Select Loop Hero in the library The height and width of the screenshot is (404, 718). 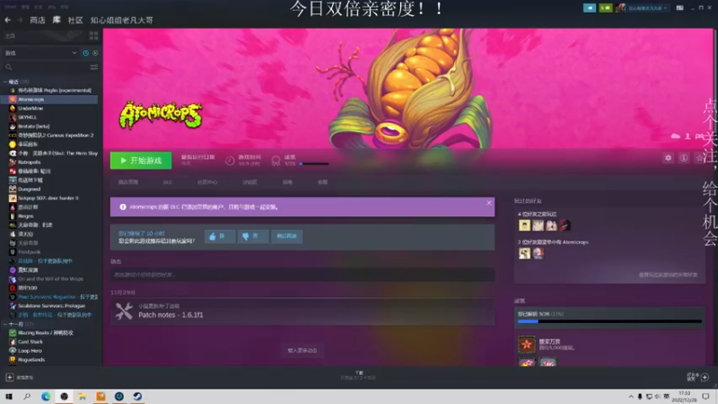pyautogui.click(x=30, y=351)
